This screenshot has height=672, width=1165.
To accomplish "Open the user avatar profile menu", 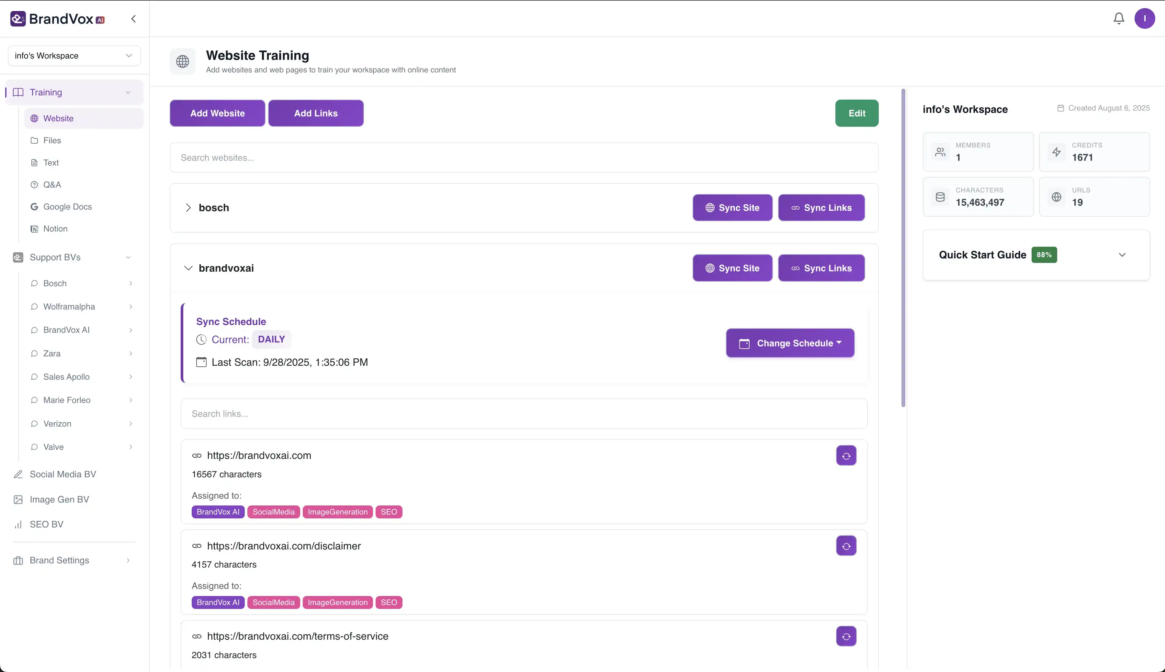I will pyautogui.click(x=1144, y=18).
